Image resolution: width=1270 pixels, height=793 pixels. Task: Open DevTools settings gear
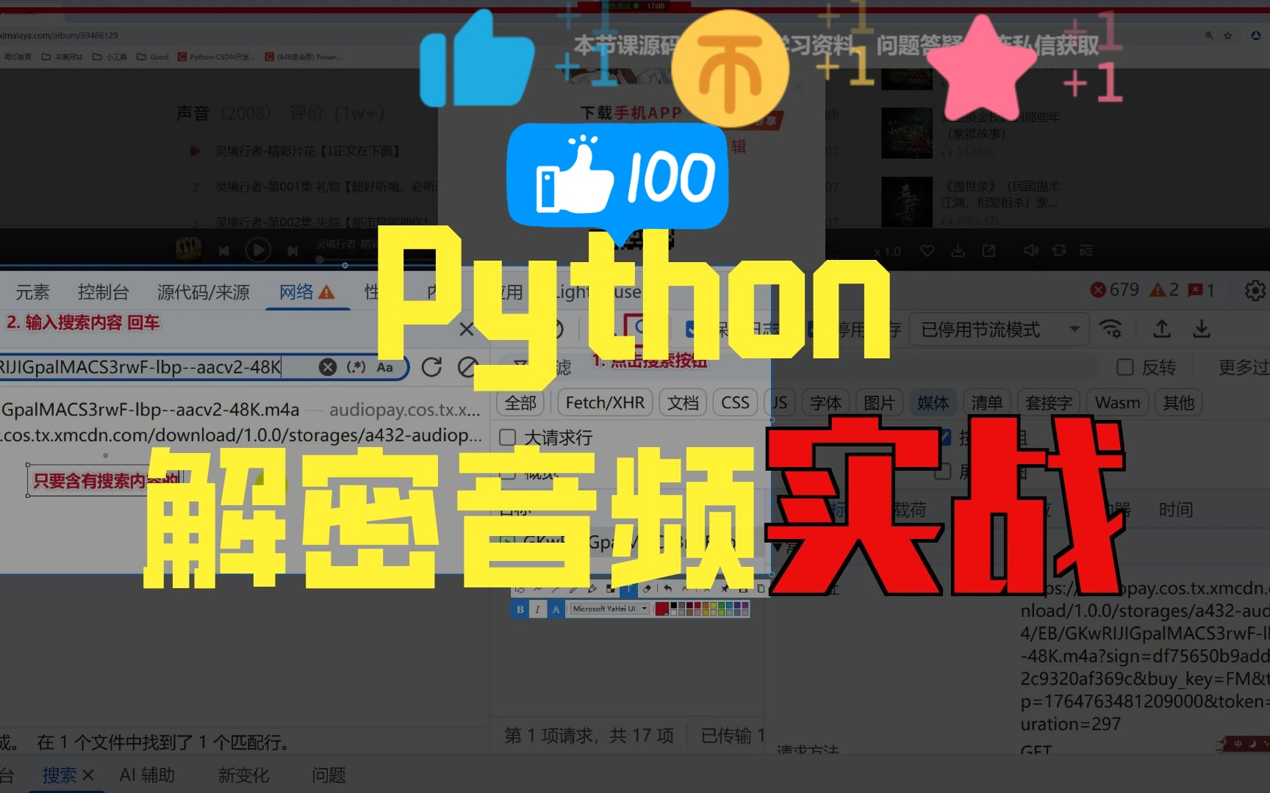(1255, 291)
